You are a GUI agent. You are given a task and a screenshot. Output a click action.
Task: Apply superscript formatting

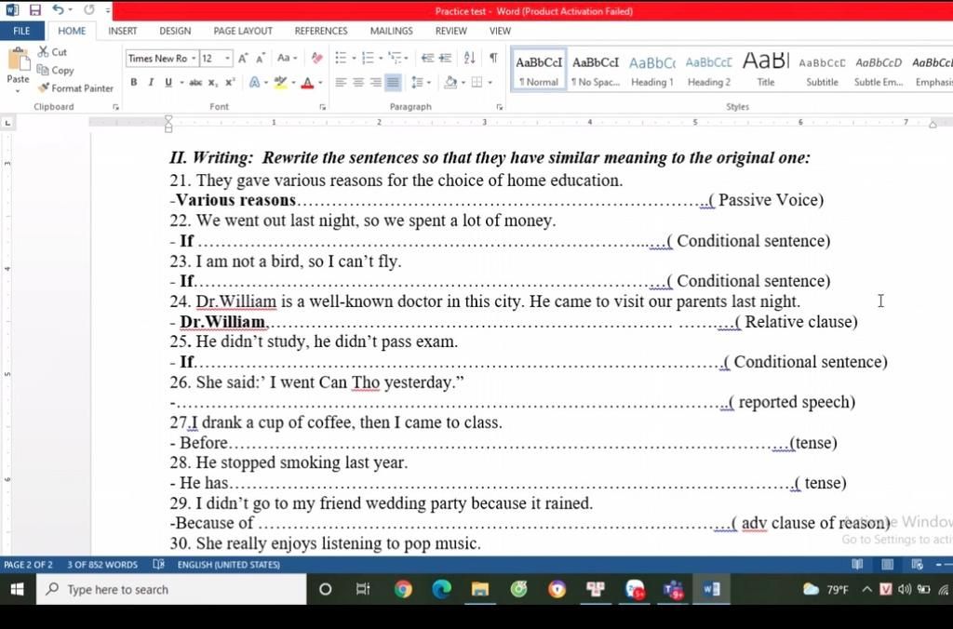(x=231, y=83)
